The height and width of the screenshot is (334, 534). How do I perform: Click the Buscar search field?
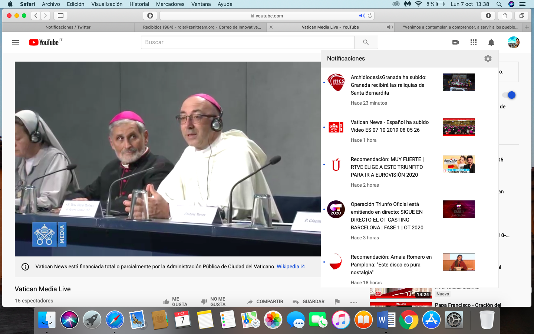click(247, 42)
